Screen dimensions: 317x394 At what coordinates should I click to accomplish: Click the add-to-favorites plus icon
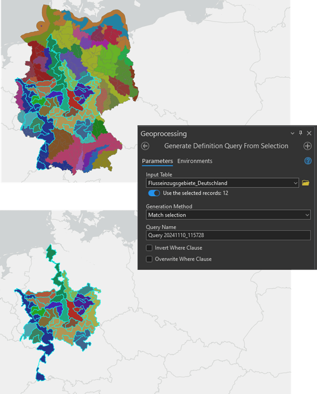tap(308, 146)
